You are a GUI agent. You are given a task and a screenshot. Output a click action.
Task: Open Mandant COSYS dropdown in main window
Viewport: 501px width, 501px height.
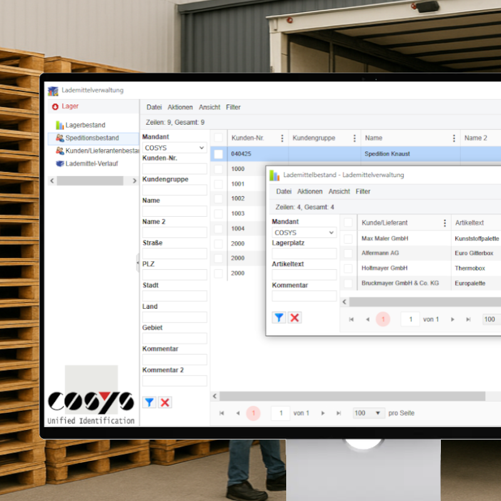point(175,148)
